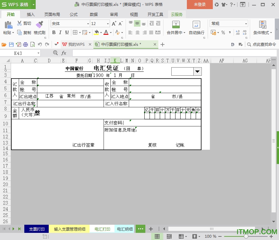
Task: Click the Copy icon
Action: point(19,32)
